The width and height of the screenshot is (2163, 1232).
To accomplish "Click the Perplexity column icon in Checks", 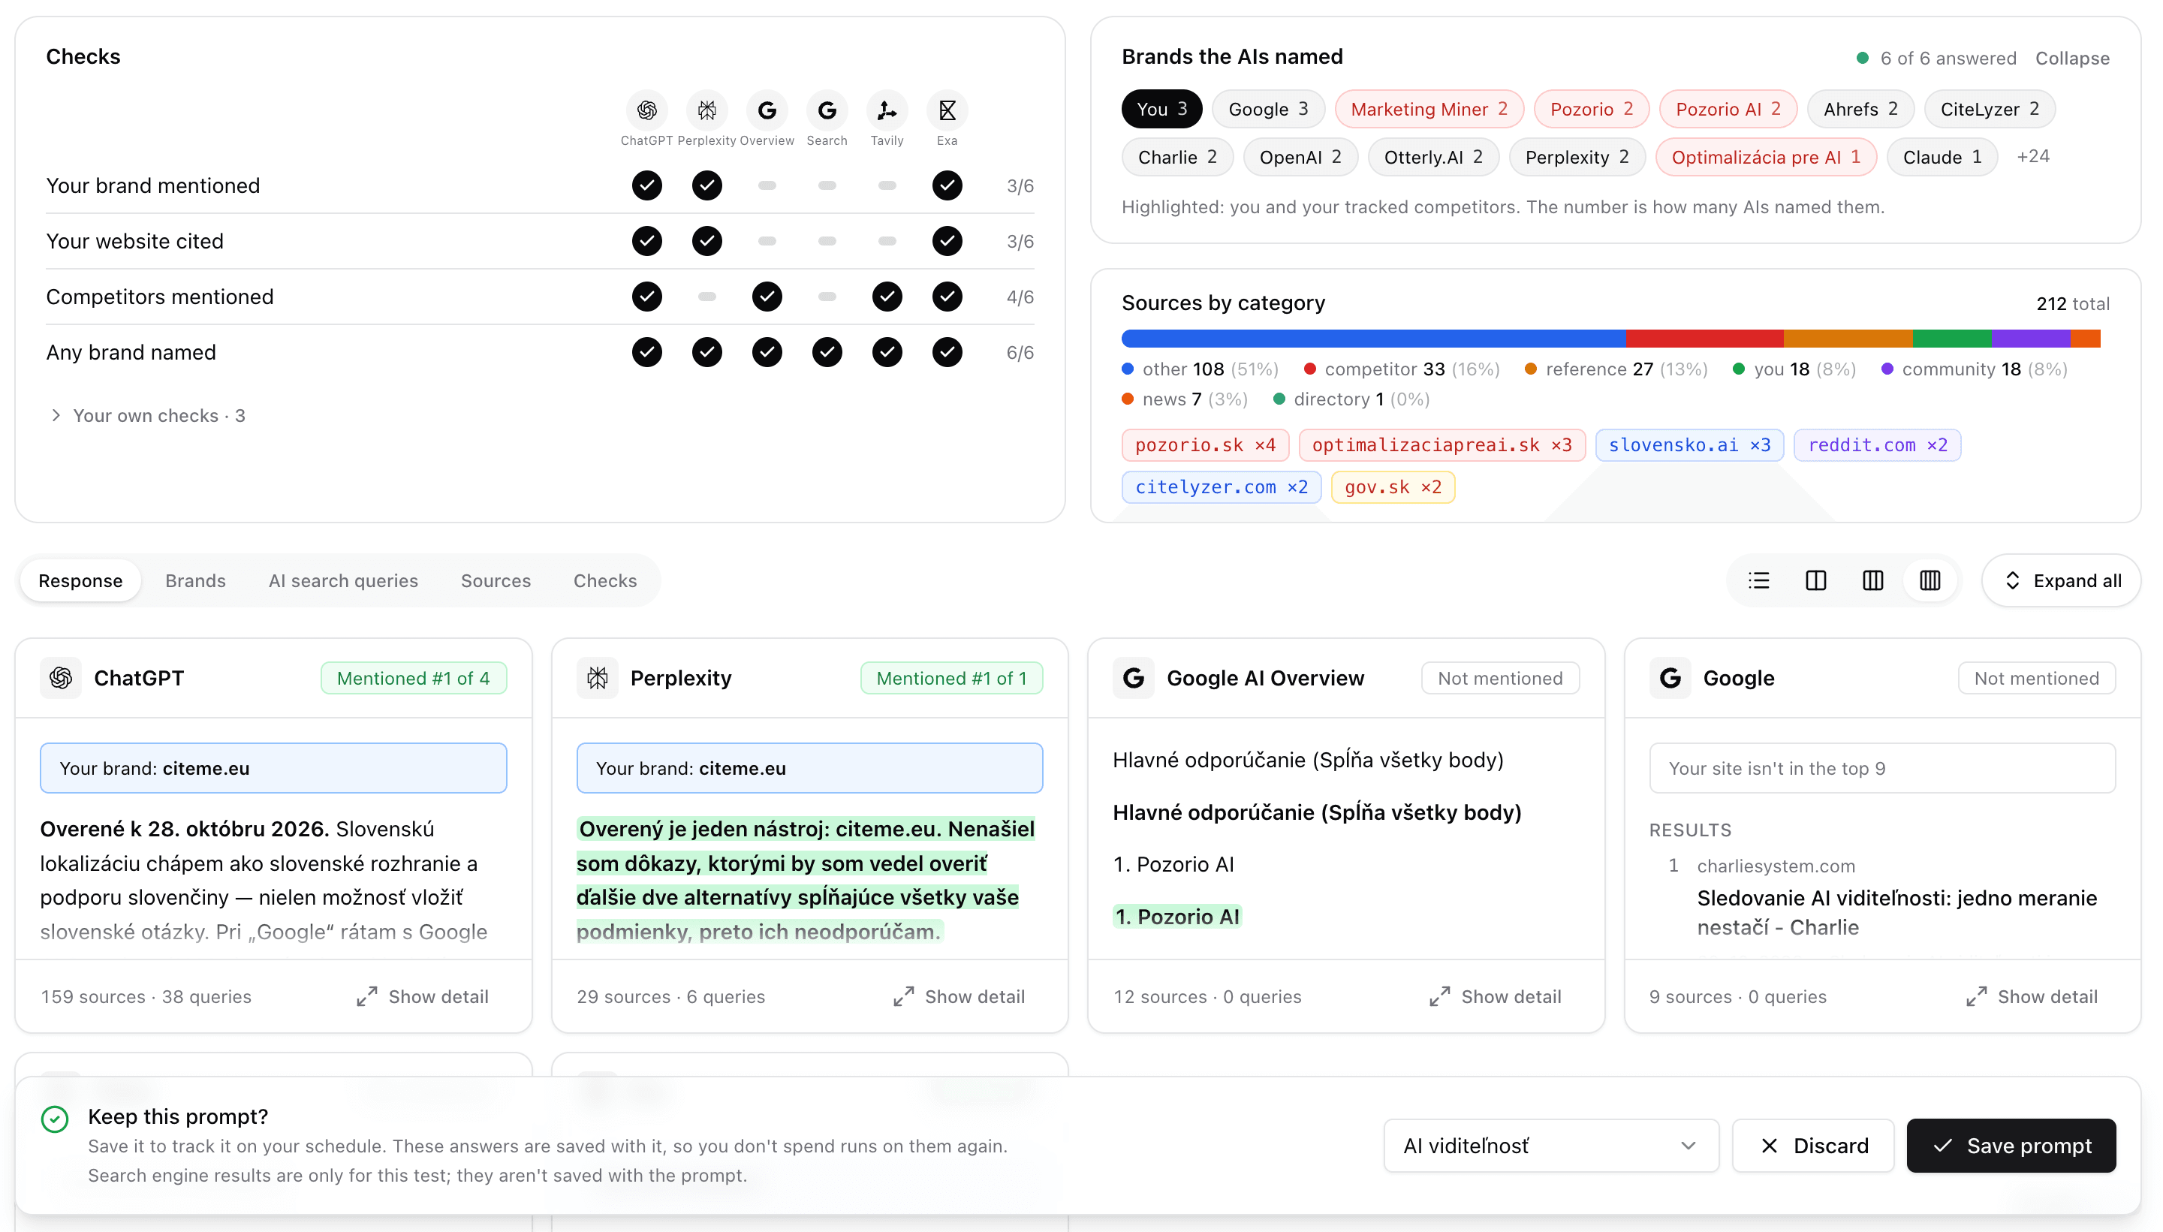I will tap(706, 110).
